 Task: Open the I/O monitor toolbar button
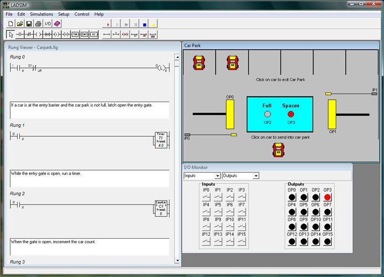[x=48, y=24]
